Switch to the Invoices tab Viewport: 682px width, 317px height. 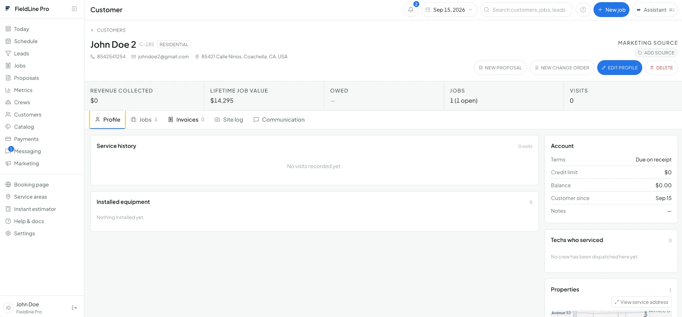[x=186, y=120]
